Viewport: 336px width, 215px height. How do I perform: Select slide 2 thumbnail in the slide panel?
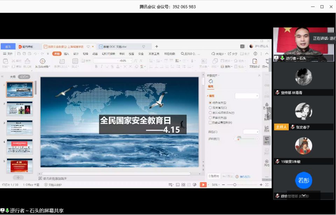20,109
